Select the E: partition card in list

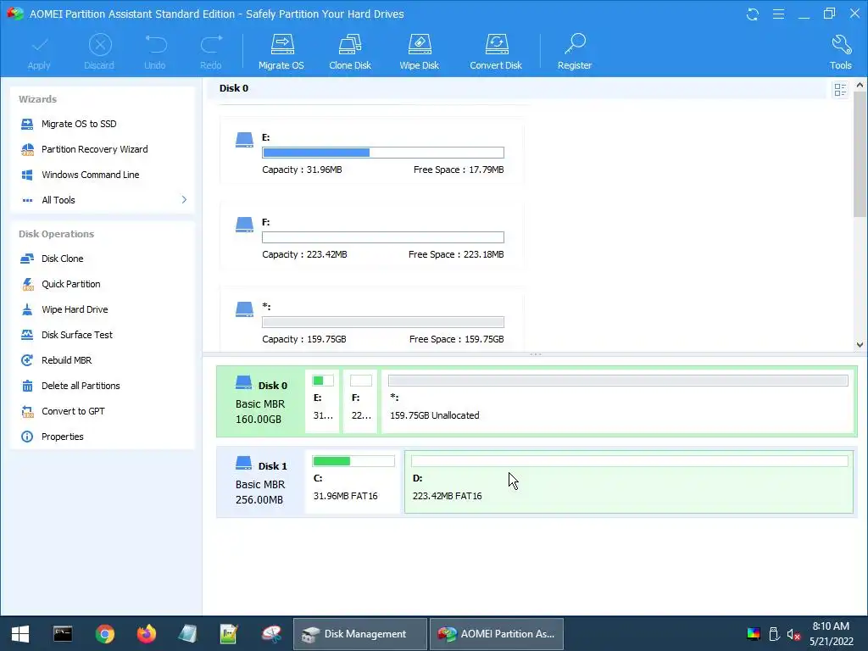point(371,151)
